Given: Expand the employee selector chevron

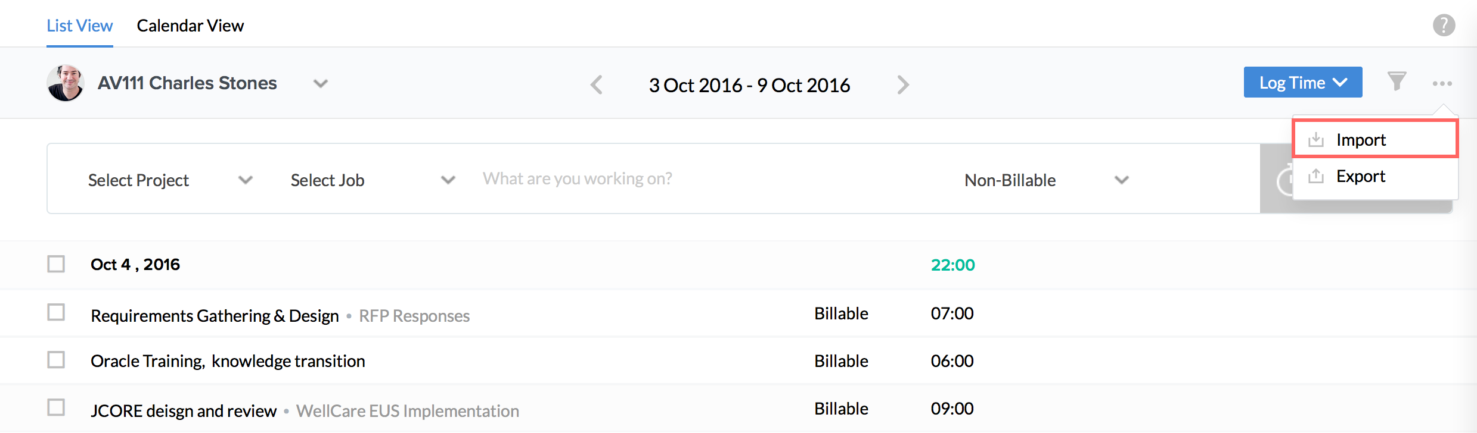Looking at the screenshot, I should pos(321,83).
